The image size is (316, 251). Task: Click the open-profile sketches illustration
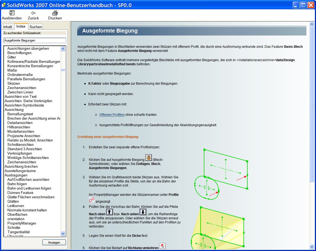221,174
